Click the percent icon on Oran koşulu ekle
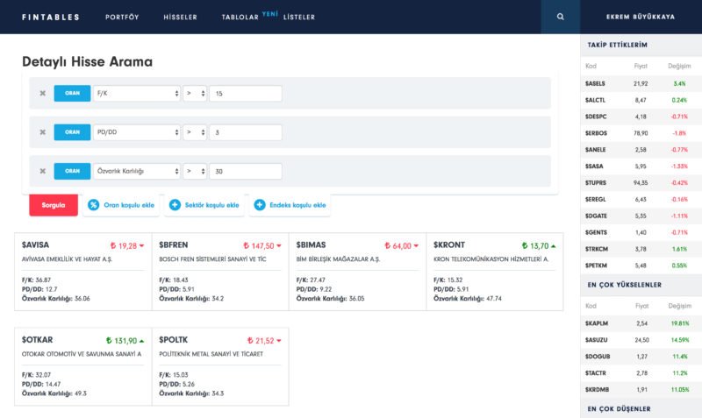The image size is (702, 418). click(94, 205)
